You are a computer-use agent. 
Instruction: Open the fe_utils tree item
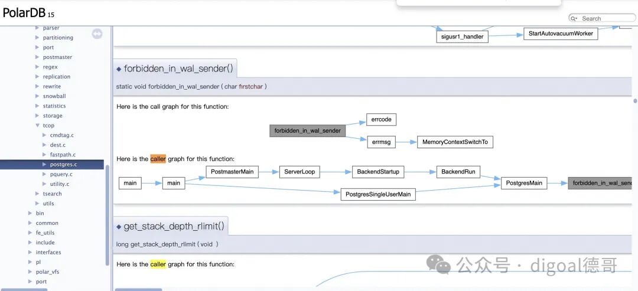click(x=45, y=233)
